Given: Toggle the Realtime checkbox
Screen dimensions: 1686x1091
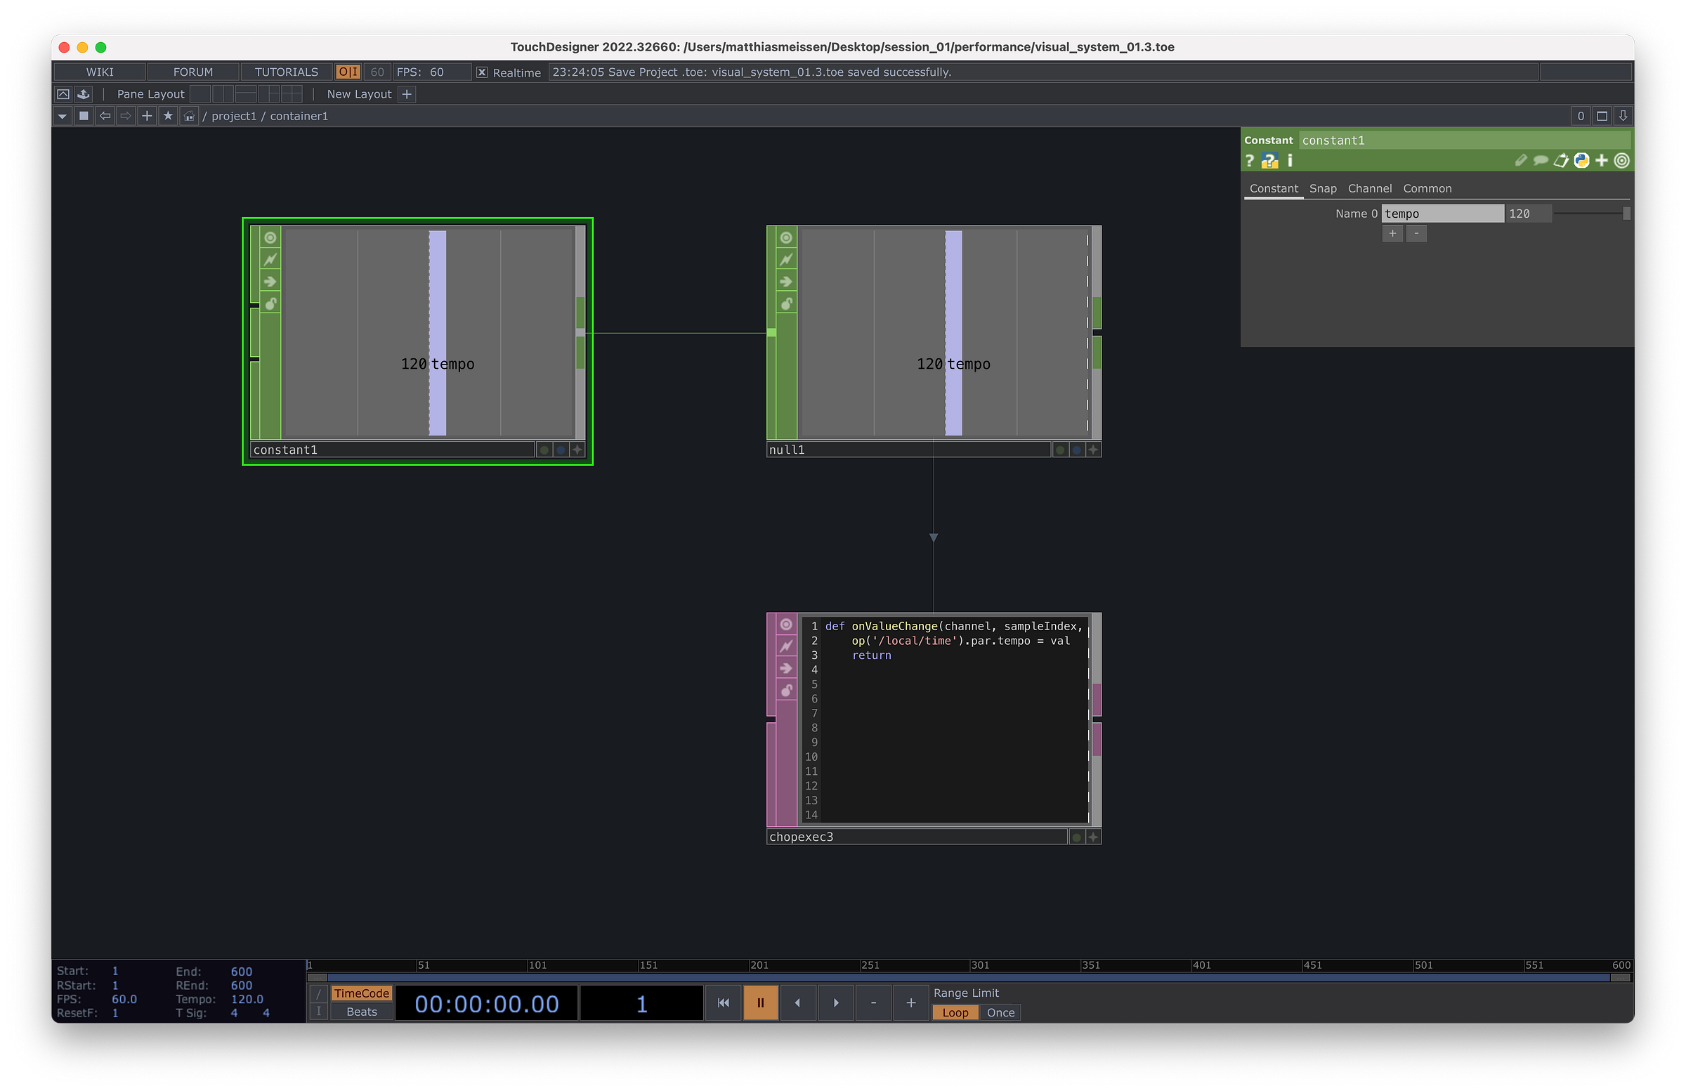Looking at the screenshot, I should [x=482, y=72].
